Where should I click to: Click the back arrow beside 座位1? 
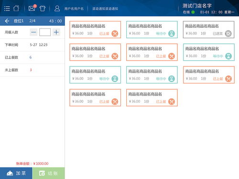(7, 21)
